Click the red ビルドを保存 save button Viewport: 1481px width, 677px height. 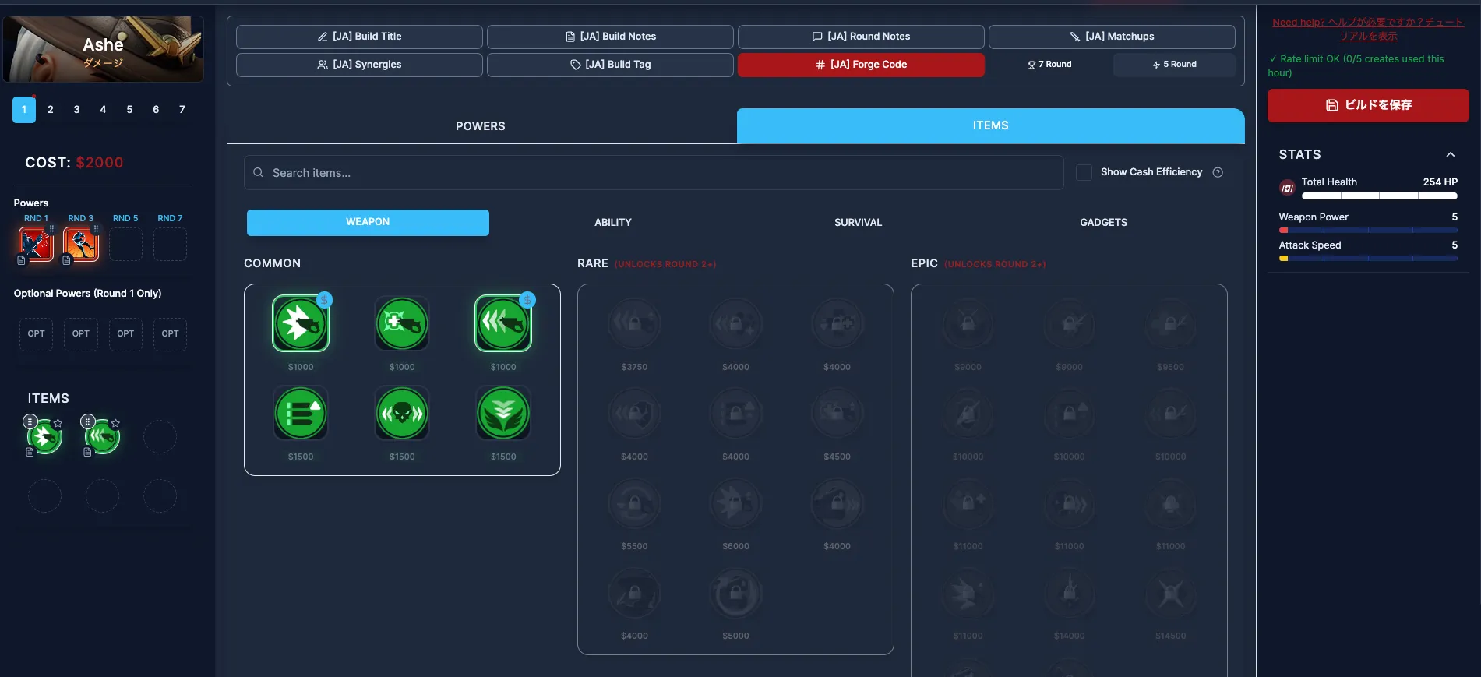click(1368, 105)
